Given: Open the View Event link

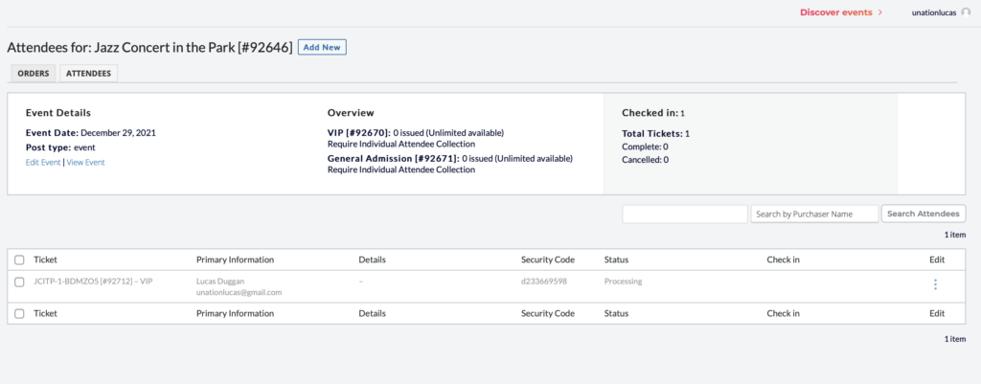Looking at the screenshot, I should click(x=85, y=162).
